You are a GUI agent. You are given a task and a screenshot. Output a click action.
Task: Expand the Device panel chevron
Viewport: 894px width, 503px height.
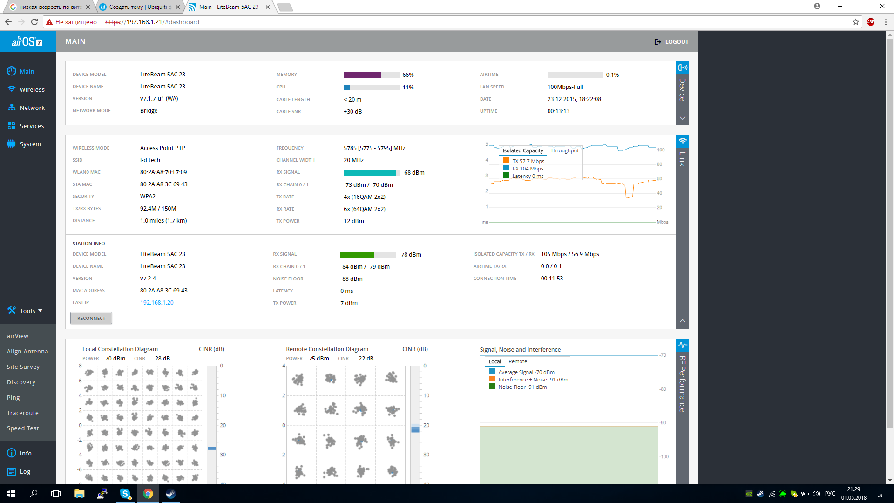683,118
